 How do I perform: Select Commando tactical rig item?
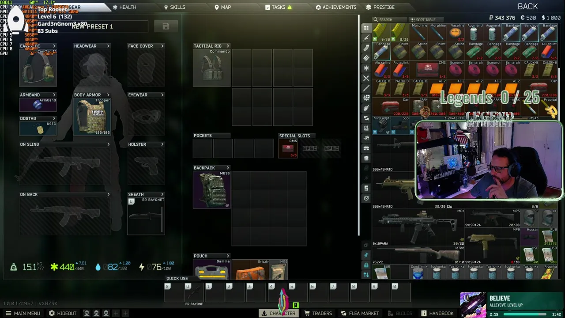coord(212,68)
